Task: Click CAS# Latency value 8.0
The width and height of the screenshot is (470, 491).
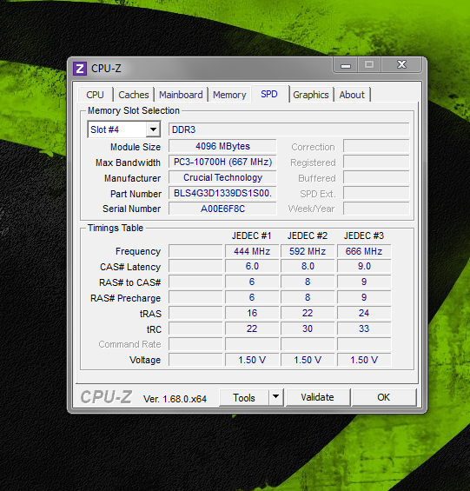Action: pos(308,266)
